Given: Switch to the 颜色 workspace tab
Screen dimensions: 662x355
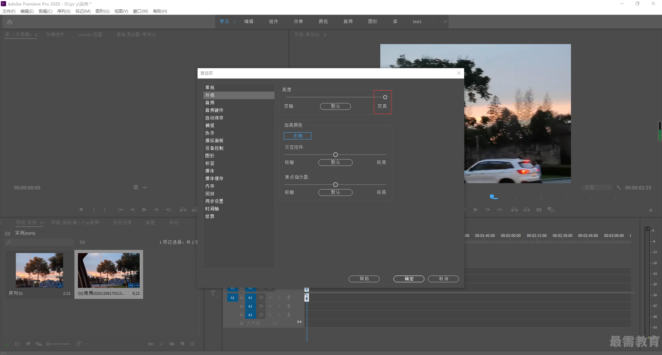Looking at the screenshot, I should pyautogui.click(x=323, y=21).
